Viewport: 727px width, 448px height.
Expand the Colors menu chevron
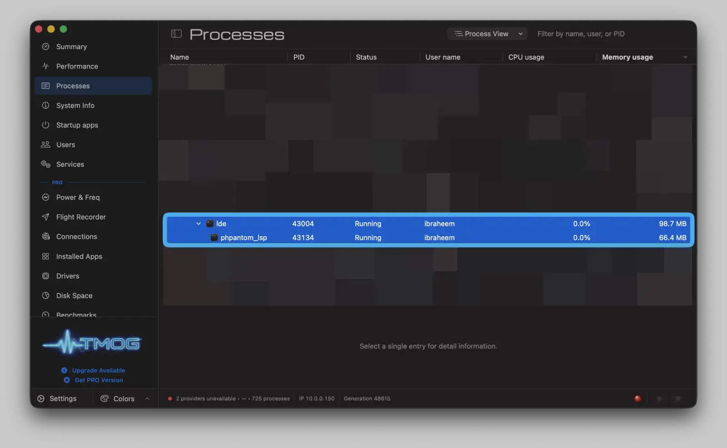[147, 398]
